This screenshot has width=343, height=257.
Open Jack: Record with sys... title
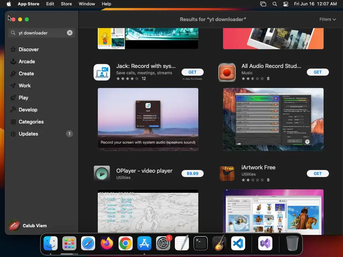click(146, 66)
